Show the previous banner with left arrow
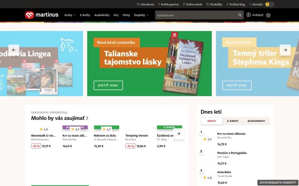The image size is (299, 186). pyautogui.click(x=14, y=50)
